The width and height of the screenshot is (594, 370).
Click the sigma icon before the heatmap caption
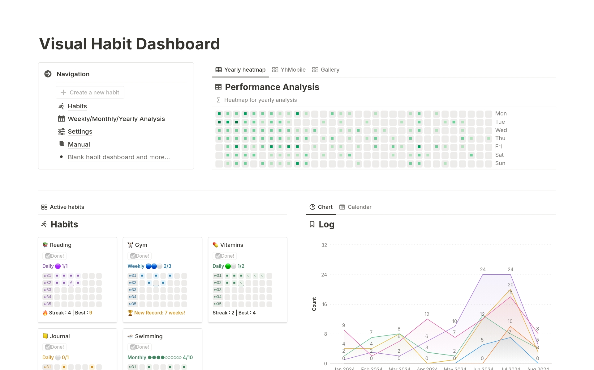218,100
